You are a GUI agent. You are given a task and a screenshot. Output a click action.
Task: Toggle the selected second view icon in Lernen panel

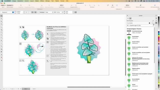pos(130,18)
